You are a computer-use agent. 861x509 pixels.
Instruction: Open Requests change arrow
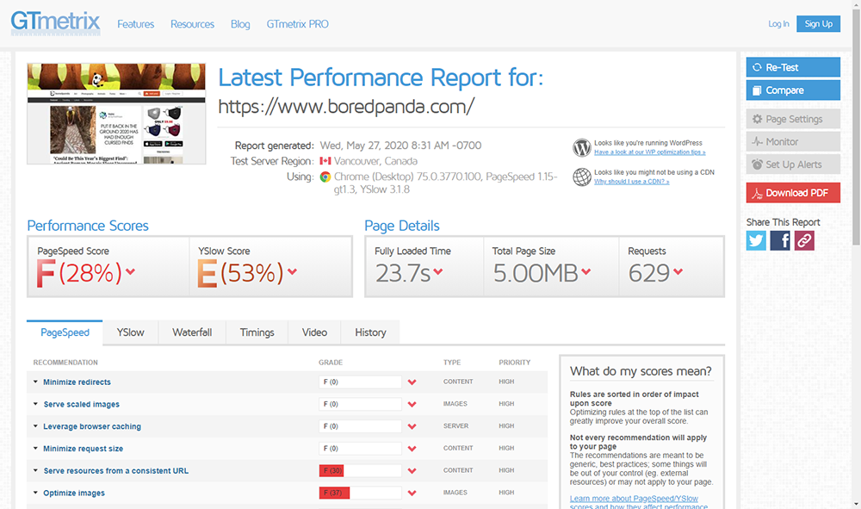tap(678, 271)
